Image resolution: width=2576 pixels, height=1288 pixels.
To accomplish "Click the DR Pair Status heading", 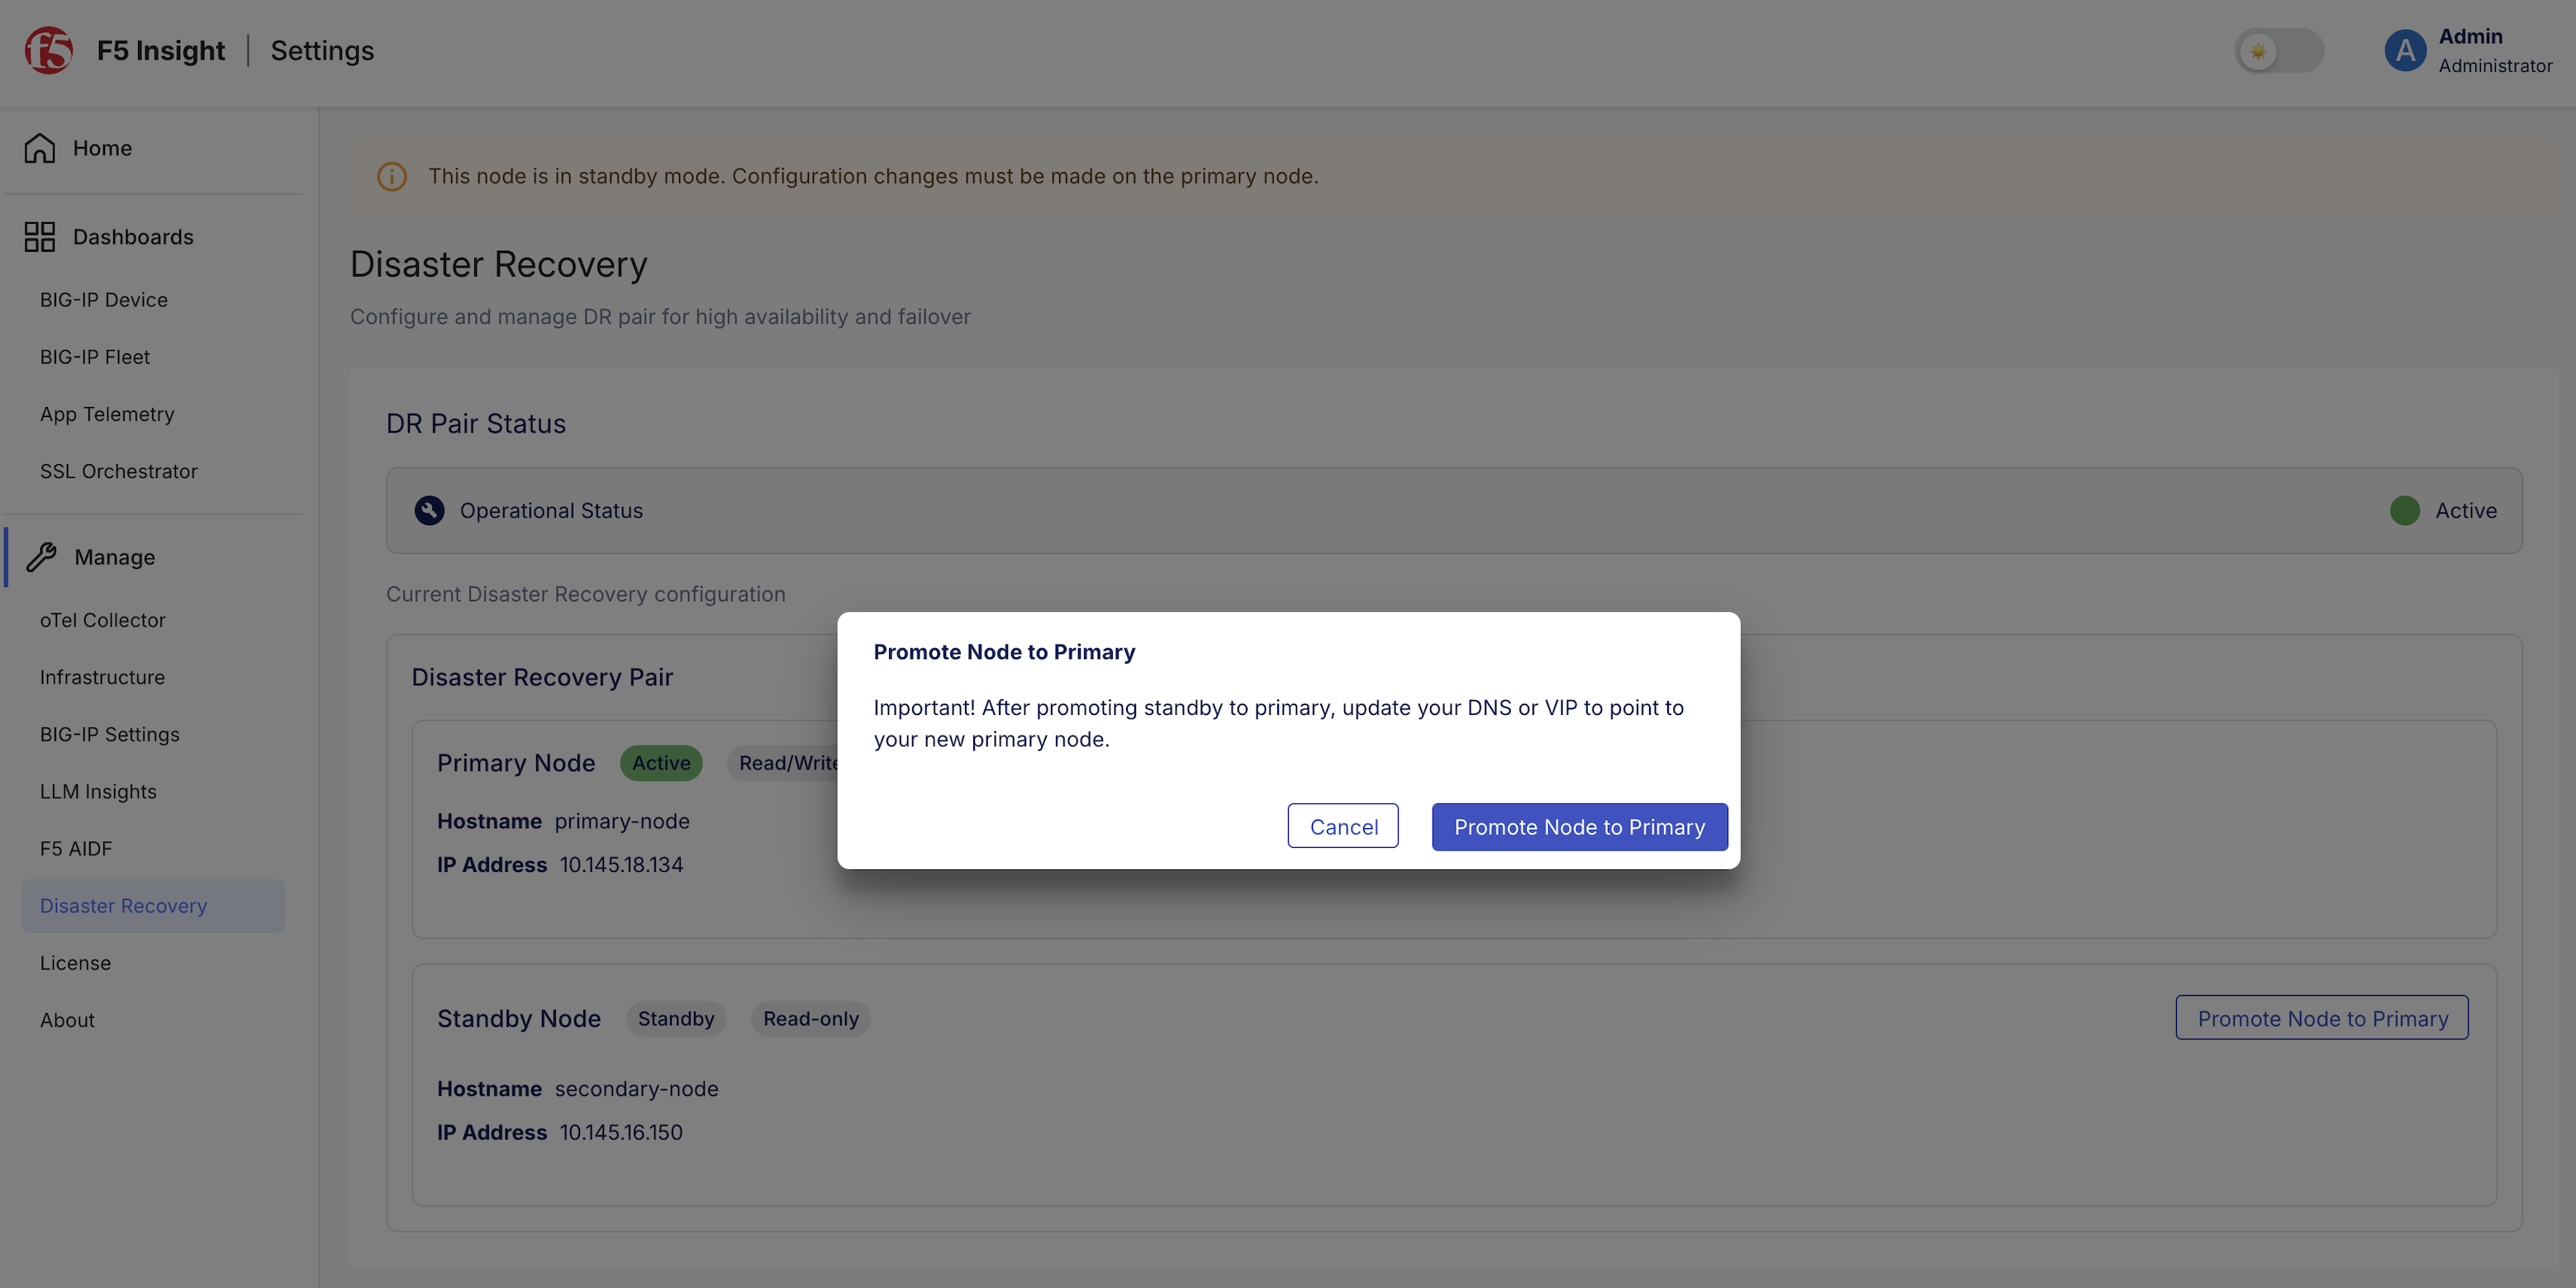I will (x=476, y=424).
